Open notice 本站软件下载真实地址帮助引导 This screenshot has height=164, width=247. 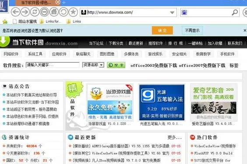32,95
